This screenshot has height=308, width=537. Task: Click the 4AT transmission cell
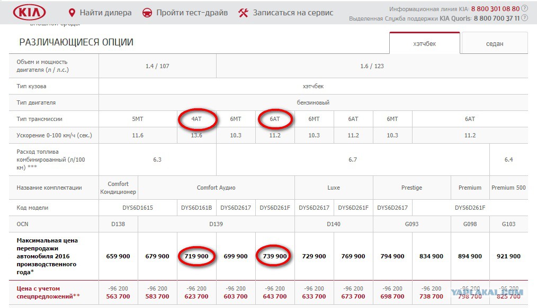pos(196,119)
